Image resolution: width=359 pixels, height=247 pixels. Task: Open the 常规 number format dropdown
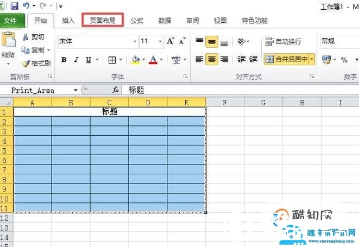339,41
